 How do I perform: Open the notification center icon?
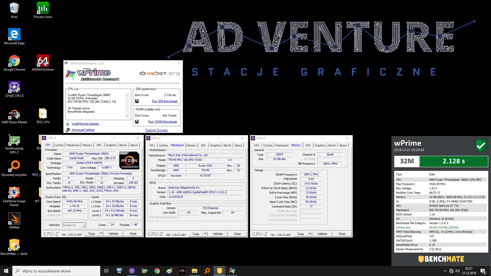[x=483, y=271]
